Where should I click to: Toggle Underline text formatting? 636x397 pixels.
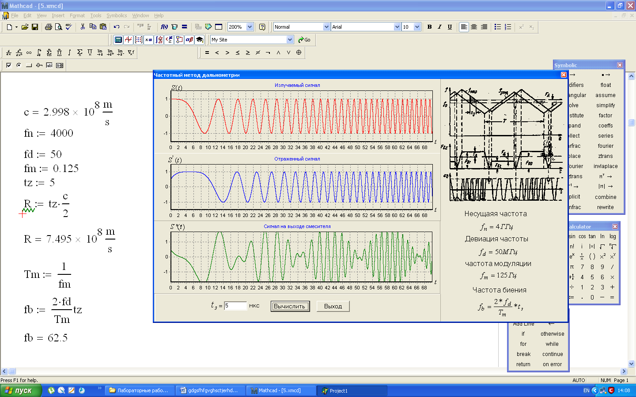[450, 27]
